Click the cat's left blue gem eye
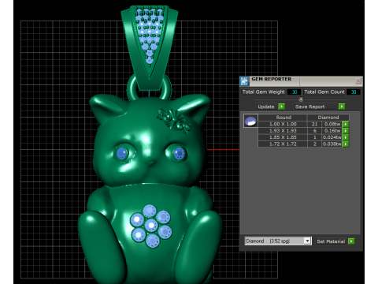378x284 pixels. click(121, 154)
